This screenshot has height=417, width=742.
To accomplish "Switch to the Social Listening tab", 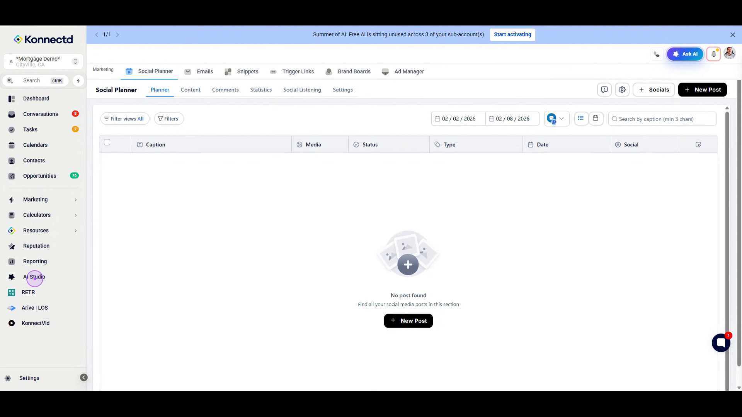I will [x=302, y=90].
